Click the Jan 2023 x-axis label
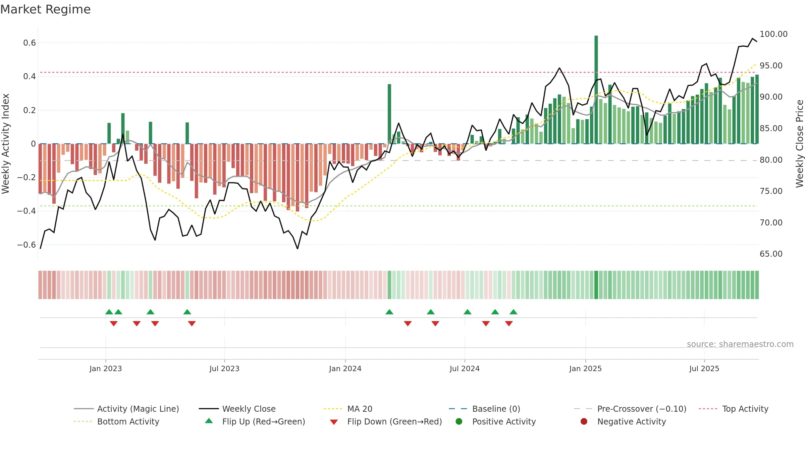Viewport: 805px width, 453px height. click(x=106, y=368)
